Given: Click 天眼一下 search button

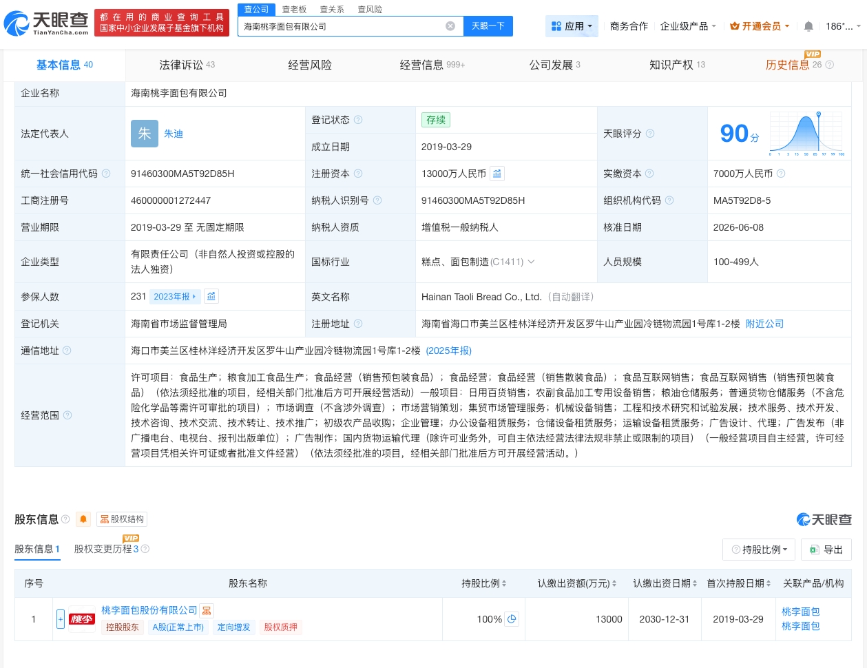Looking at the screenshot, I should [x=488, y=26].
